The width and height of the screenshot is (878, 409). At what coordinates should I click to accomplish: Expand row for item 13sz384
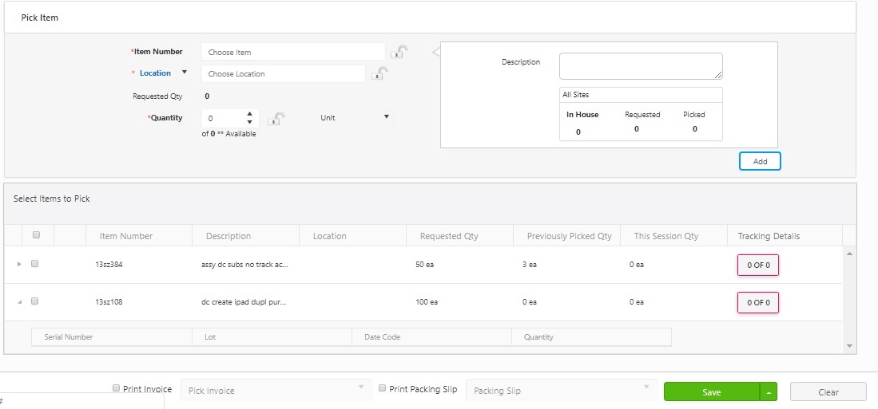pos(19,264)
